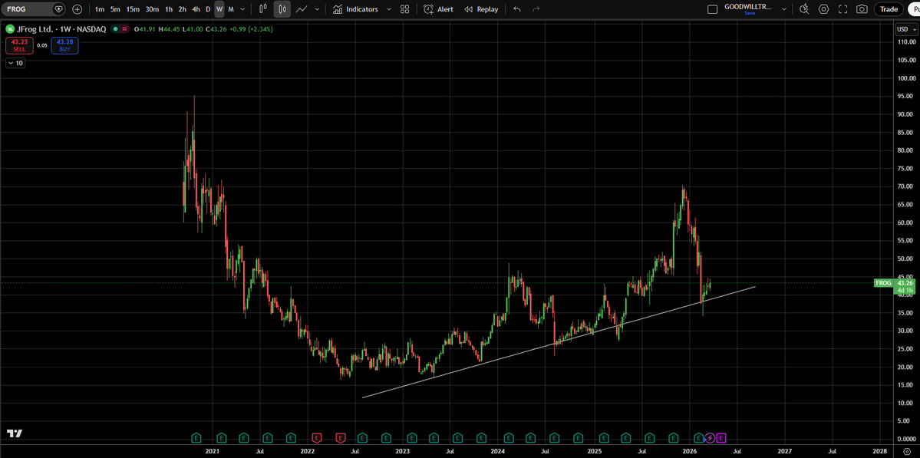Open indicator templates grid icon

tap(405, 9)
